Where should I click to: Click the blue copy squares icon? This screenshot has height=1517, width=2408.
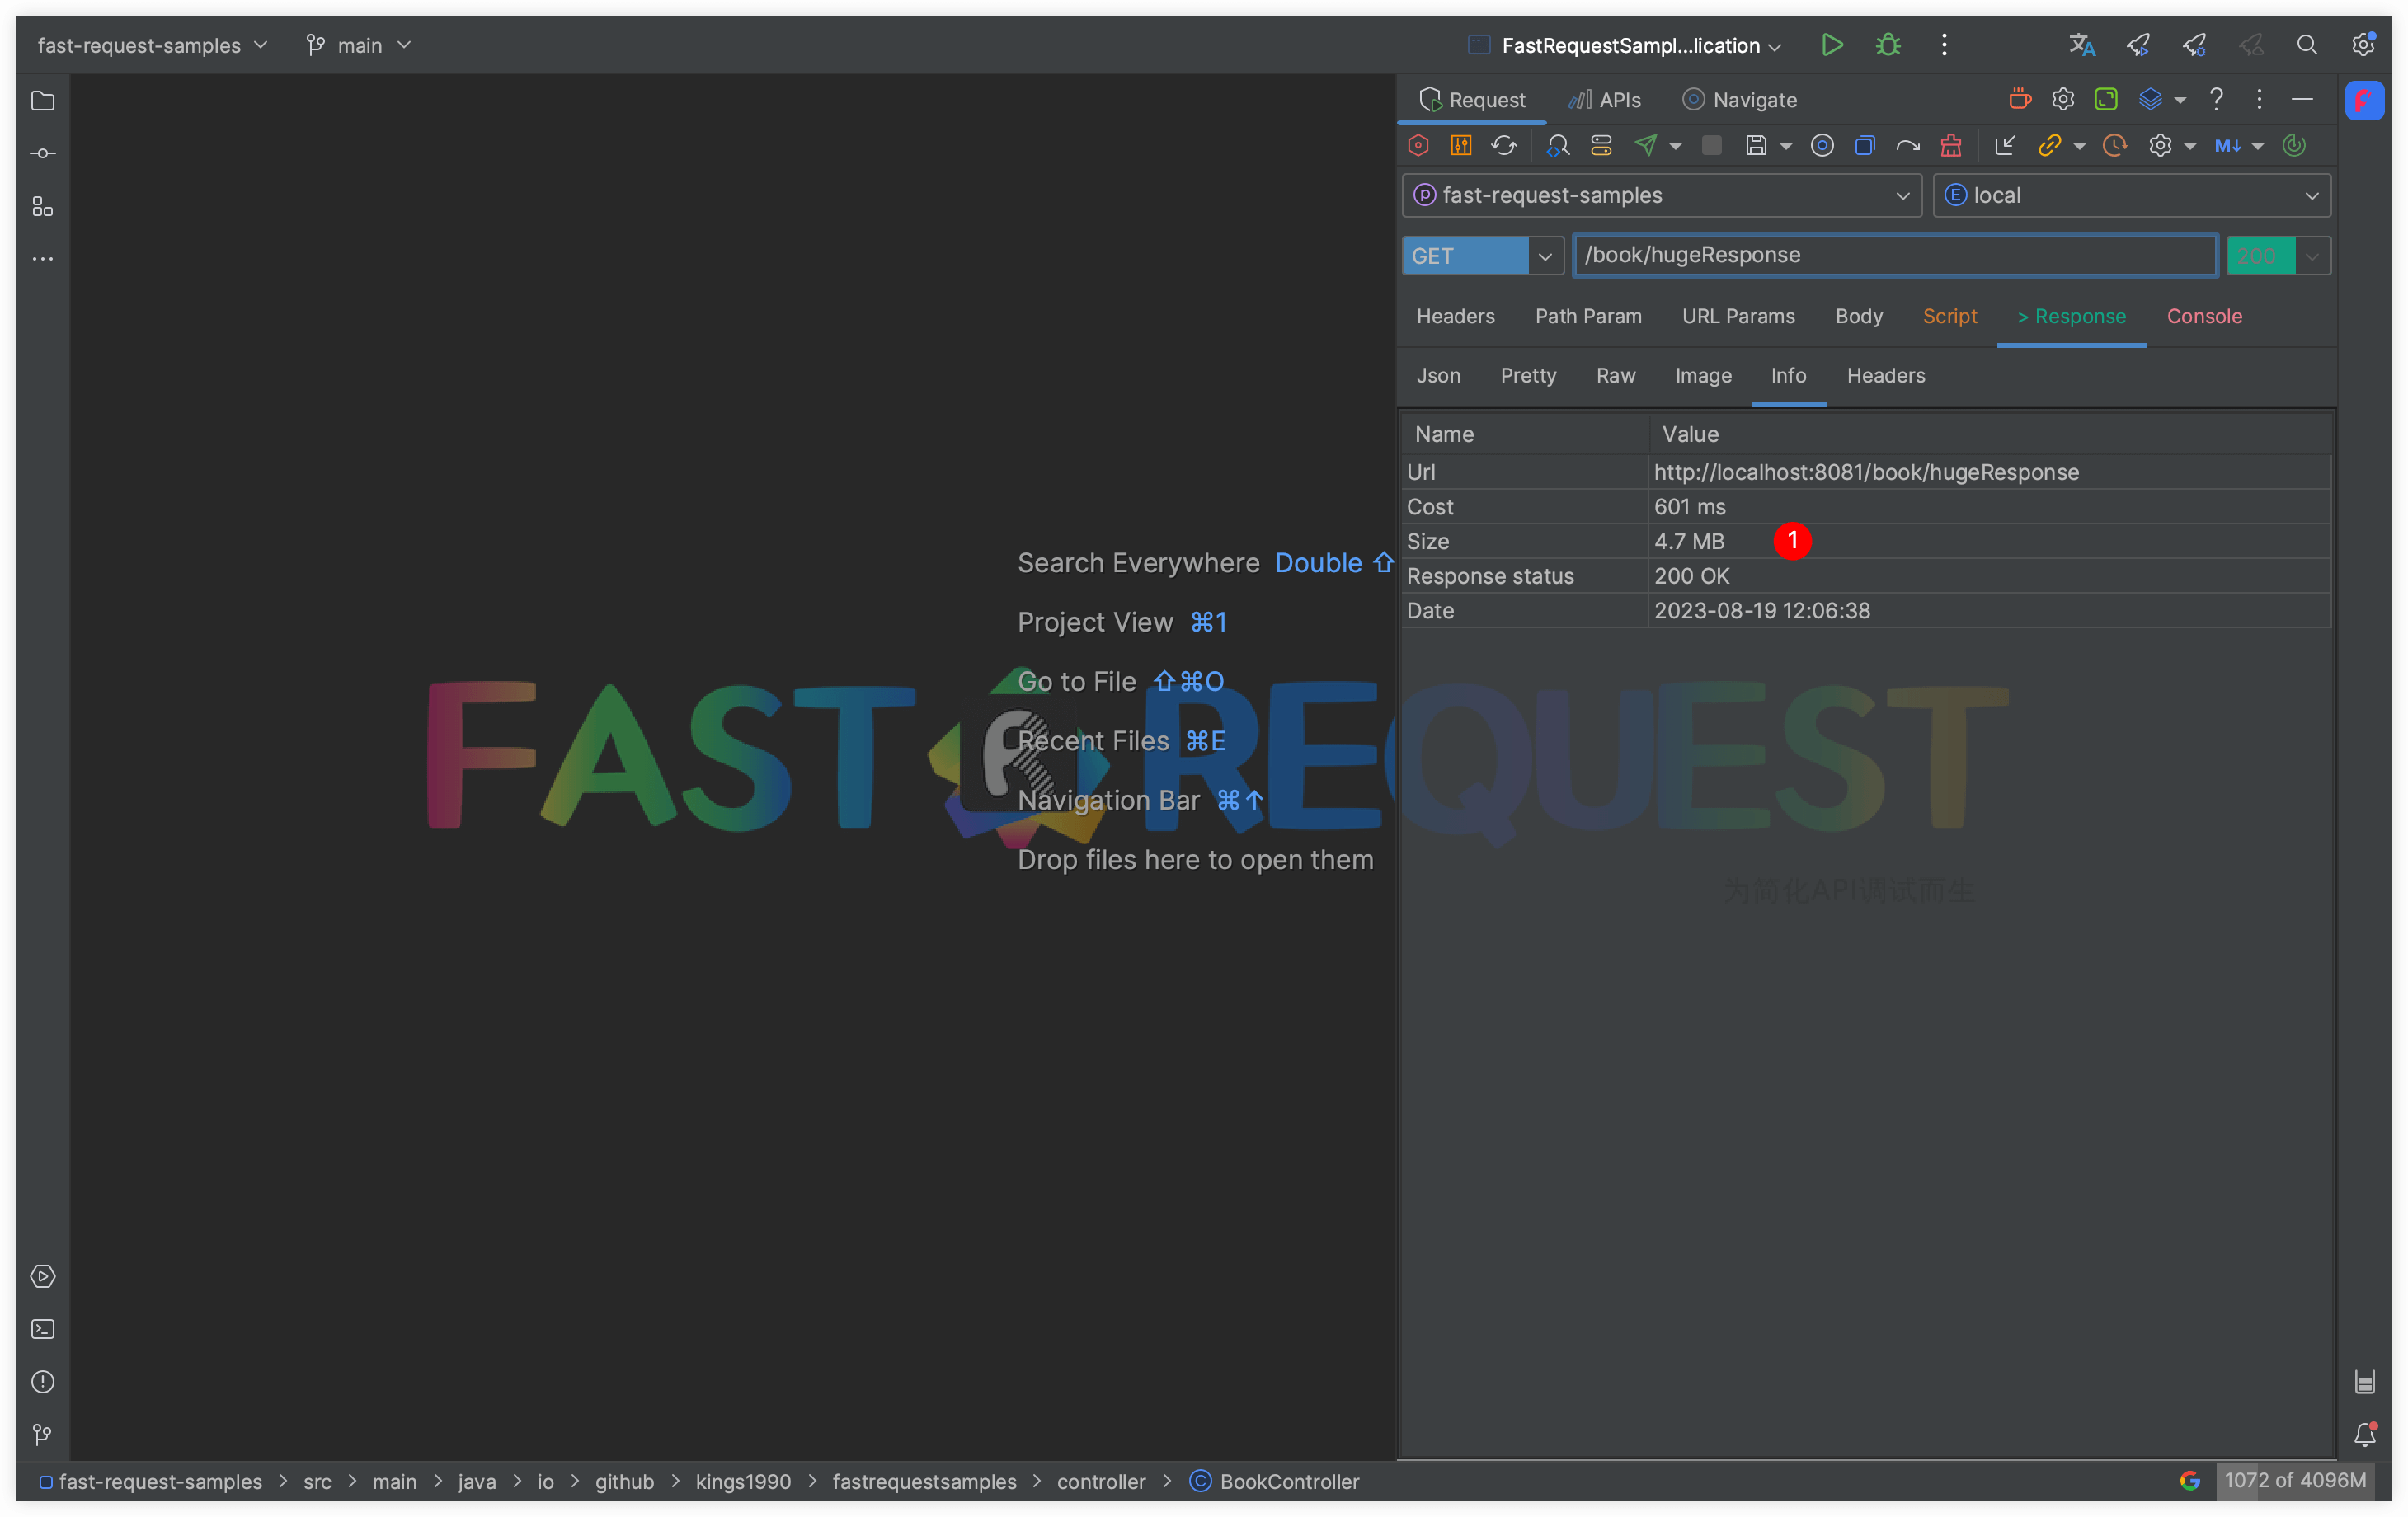click(1864, 146)
